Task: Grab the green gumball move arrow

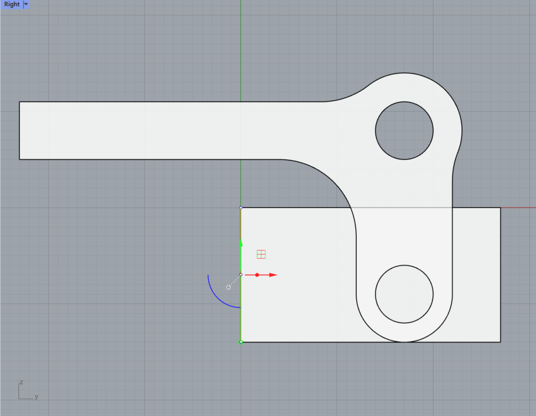Action: pos(240,243)
